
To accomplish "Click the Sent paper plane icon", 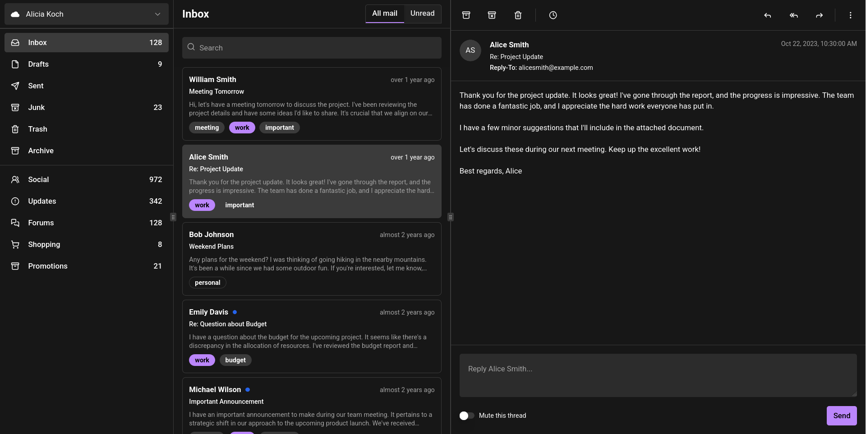I will pyautogui.click(x=15, y=86).
